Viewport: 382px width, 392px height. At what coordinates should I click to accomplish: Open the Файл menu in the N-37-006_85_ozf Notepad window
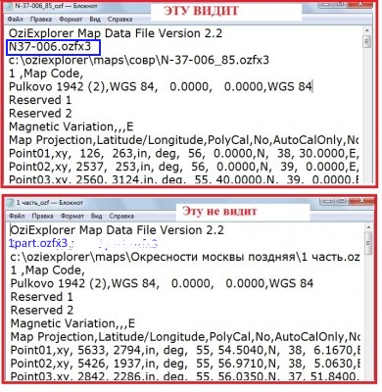(15, 20)
